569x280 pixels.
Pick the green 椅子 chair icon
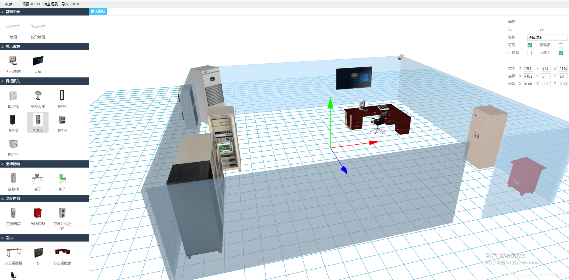coord(62,178)
